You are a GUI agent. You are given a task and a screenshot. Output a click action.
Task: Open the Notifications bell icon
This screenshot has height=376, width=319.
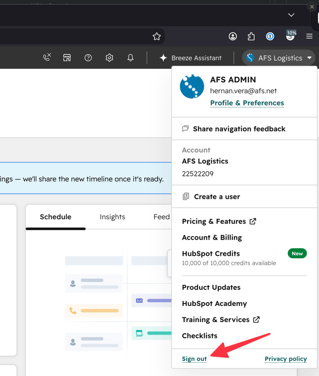click(130, 58)
